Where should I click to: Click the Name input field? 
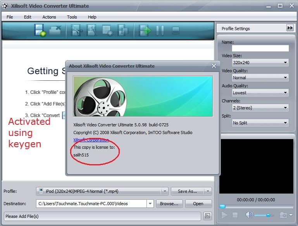point(260,48)
